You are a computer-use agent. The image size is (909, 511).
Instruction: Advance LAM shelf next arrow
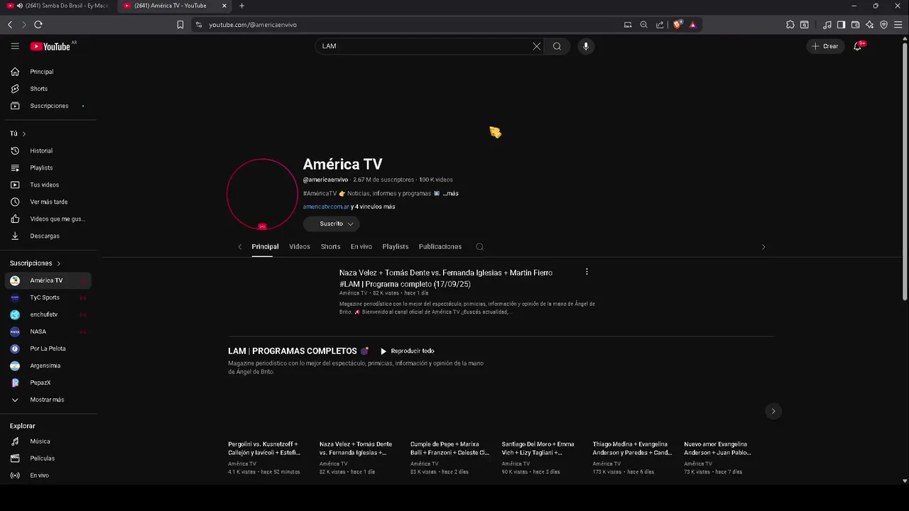click(773, 411)
